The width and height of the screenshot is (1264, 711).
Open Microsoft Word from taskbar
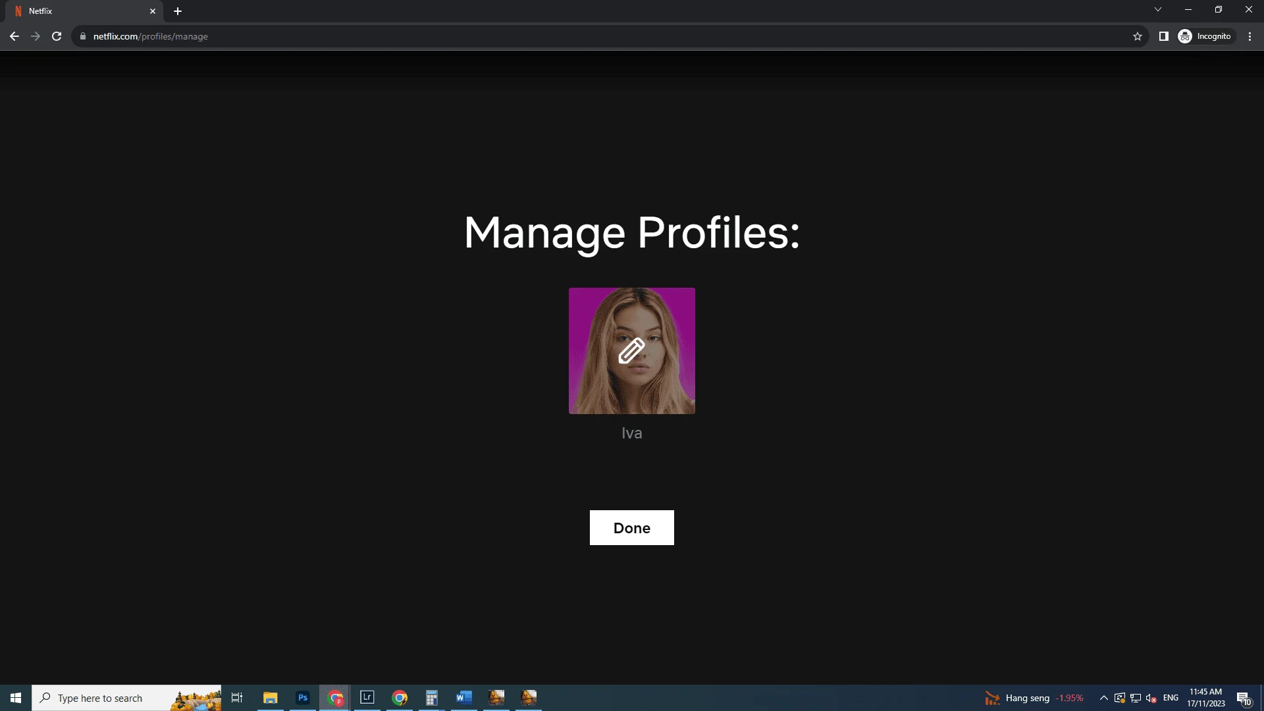point(464,698)
